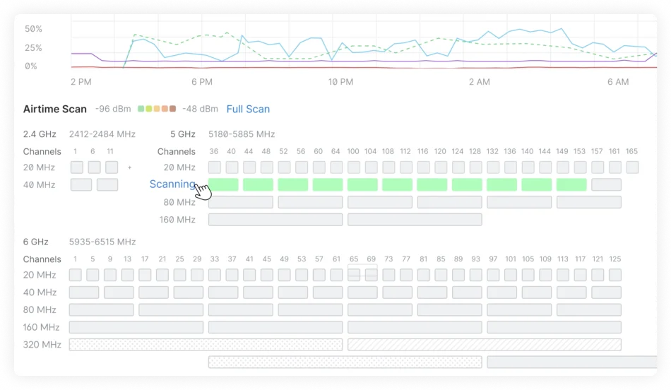Select 5 GHz channel 100 20 MHz block
Image resolution: width=671 pixels, height=390 pixels.
(x=354, y=167)
